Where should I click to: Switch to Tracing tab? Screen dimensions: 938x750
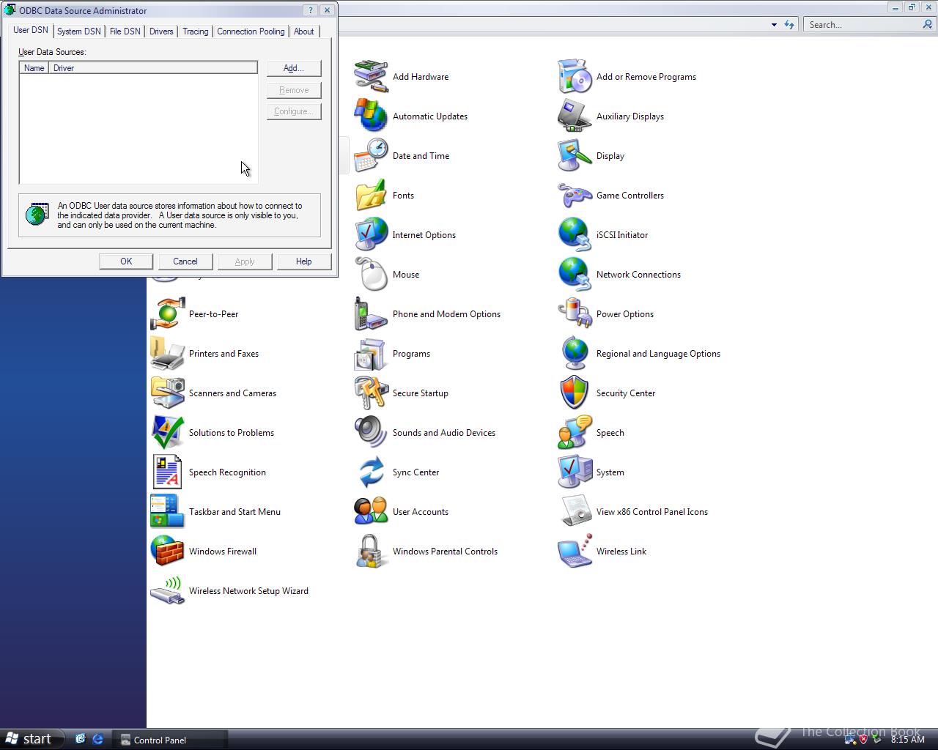click(x=195, y=31)
